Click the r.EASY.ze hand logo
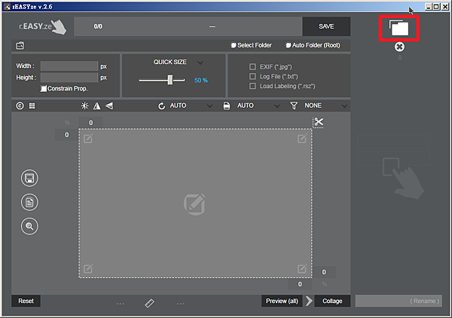The image size is (452, 318). (43, 27)
